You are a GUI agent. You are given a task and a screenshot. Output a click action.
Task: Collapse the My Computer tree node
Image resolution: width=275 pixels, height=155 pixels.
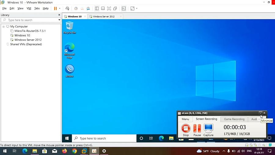pos(4,27)
